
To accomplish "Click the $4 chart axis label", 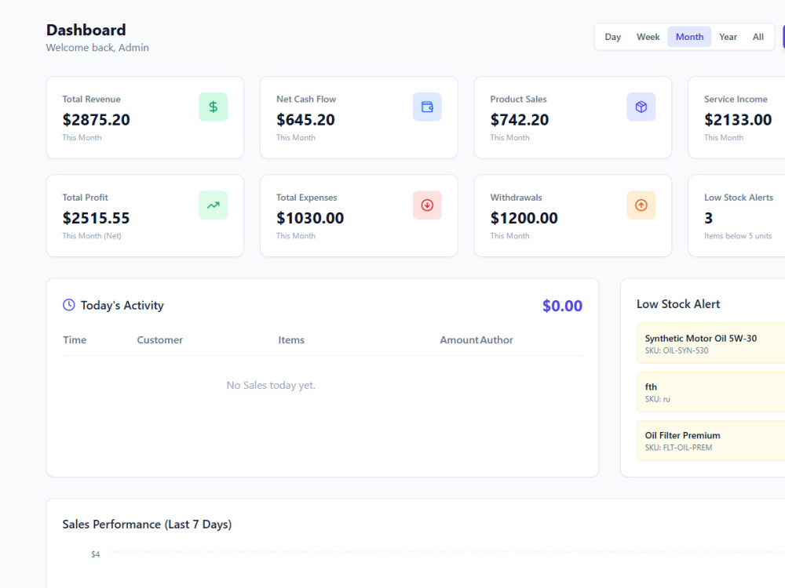I will pos(95,554).
